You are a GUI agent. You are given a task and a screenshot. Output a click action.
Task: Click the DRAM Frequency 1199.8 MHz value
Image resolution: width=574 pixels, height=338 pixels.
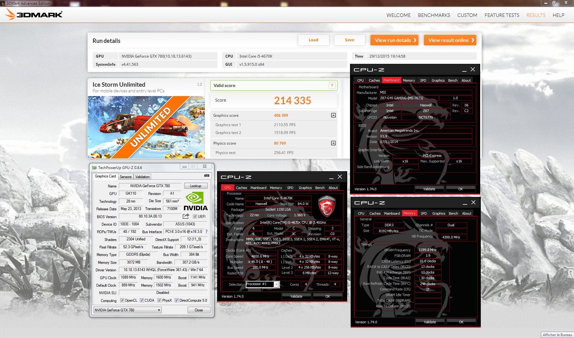pyautogui.click(x=428, y=250)
